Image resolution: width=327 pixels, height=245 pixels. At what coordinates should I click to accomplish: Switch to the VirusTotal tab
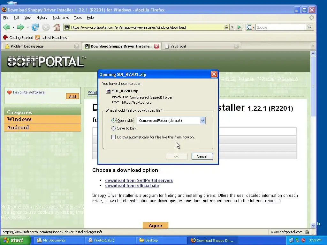[x=202, y=46]
